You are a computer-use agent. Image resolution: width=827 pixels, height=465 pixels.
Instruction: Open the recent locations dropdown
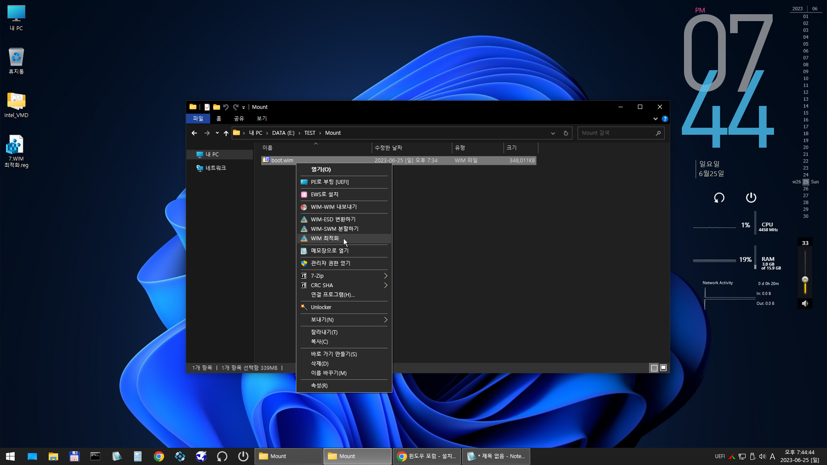point(217,133)
